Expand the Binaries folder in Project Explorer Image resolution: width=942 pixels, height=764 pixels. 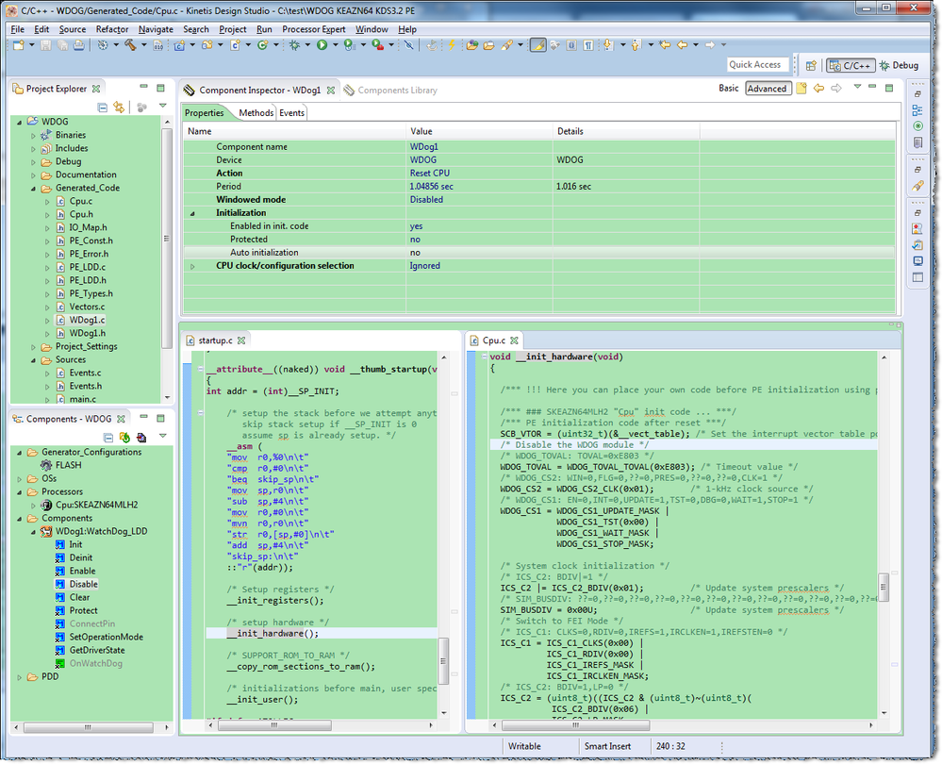[x=34, y=135]
